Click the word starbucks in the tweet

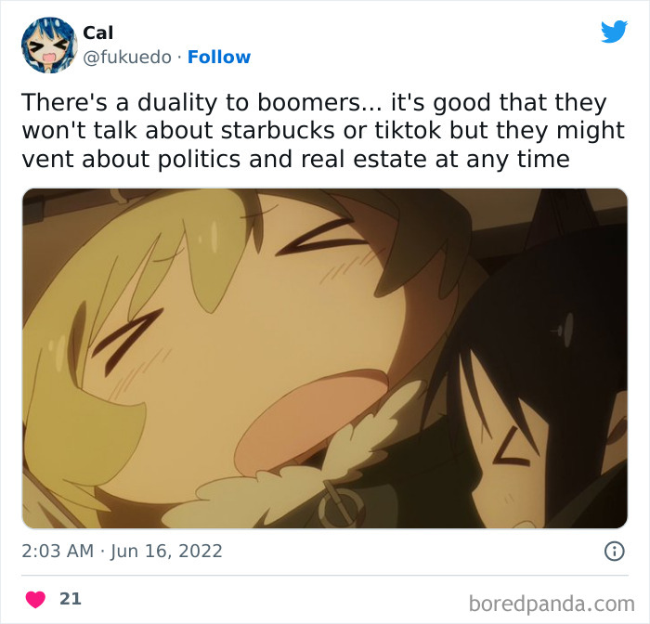click(278, 131)
